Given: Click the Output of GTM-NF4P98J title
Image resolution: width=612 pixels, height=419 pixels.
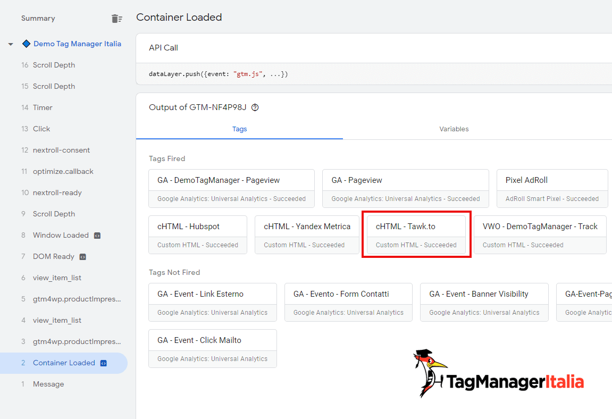Looking at the screenshot, I should 197,107.
